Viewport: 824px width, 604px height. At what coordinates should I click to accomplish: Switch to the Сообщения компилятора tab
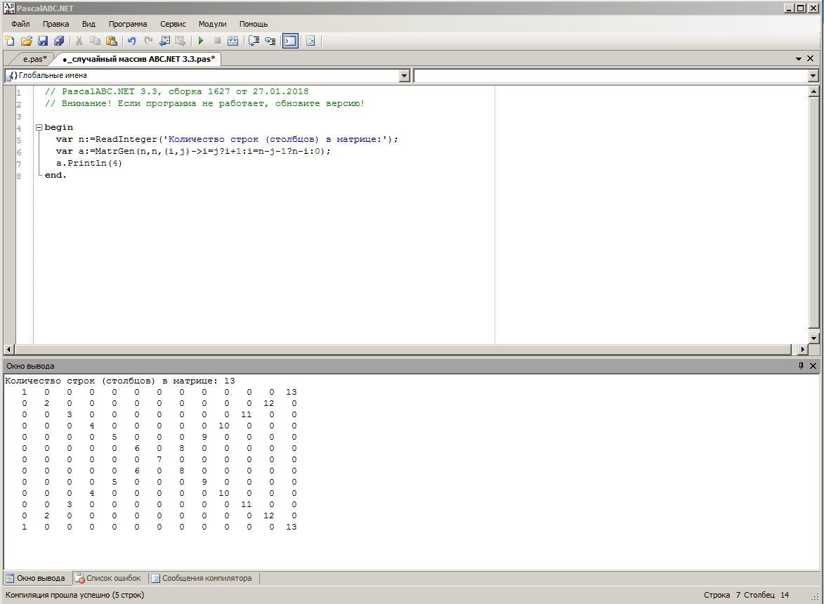(202, 578)
